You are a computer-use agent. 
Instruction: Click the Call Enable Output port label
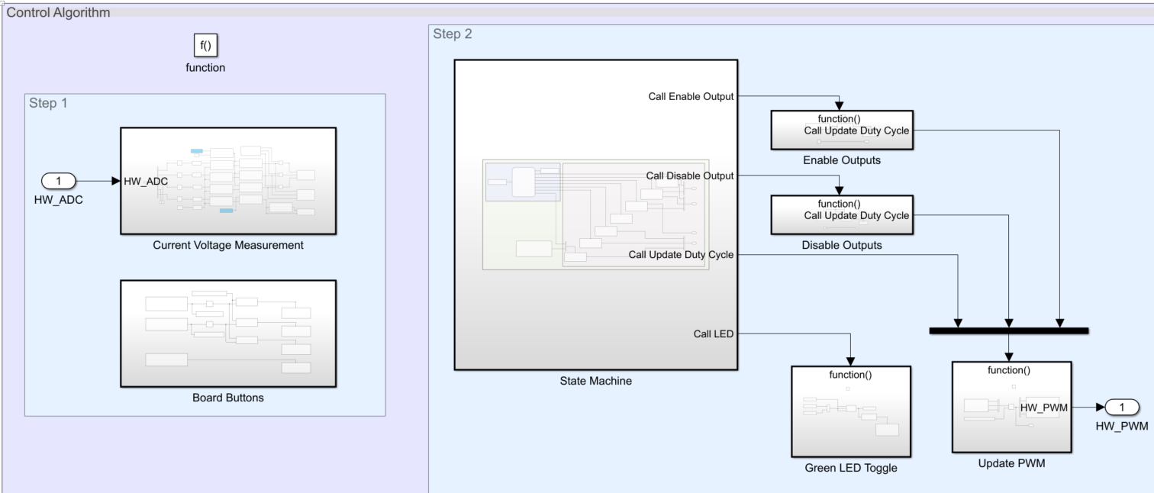[x=689, y=96]
